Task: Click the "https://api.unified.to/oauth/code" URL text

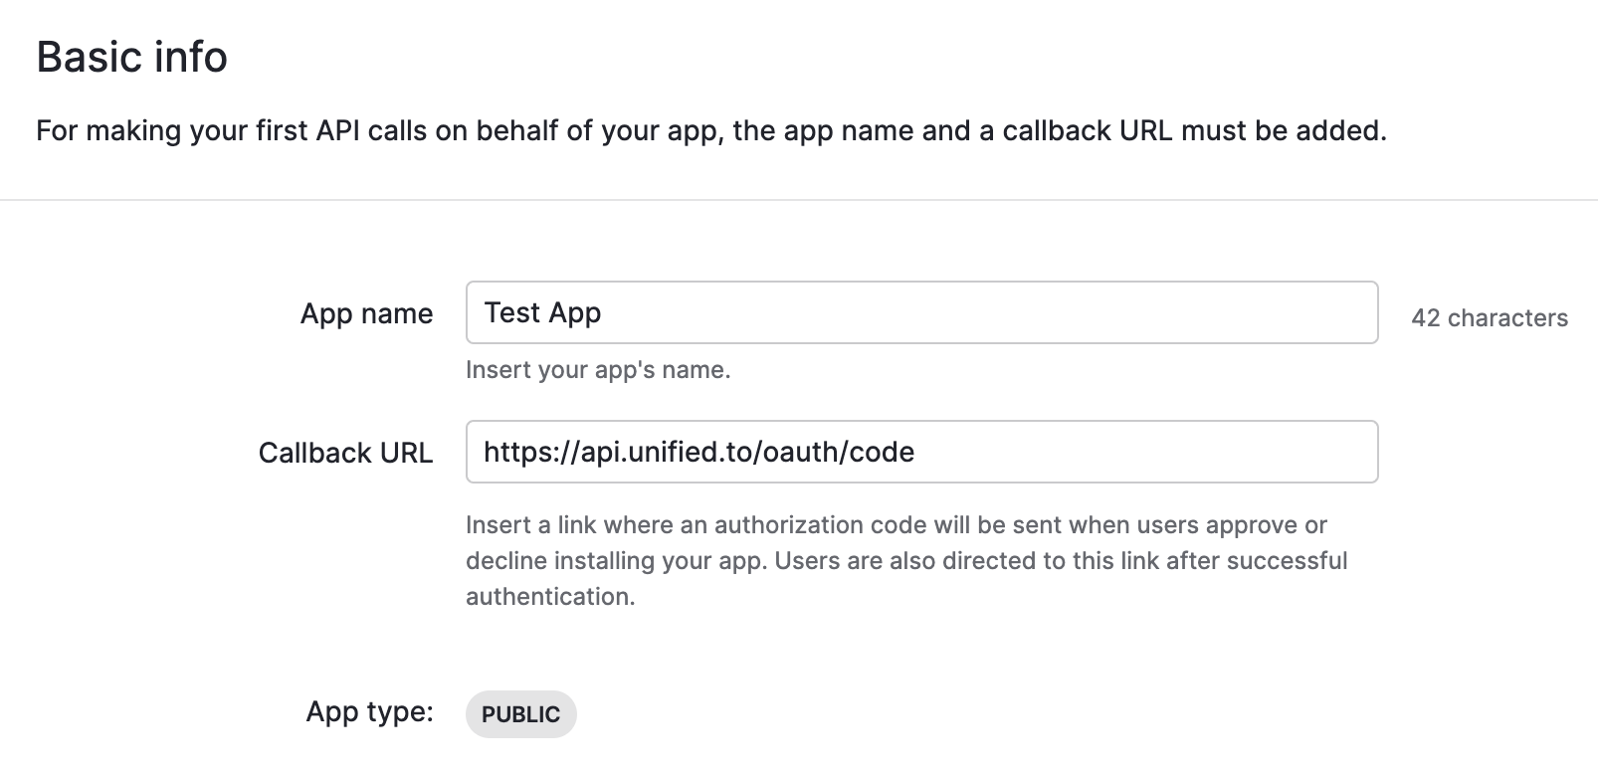Action: [x=699, y=452]
